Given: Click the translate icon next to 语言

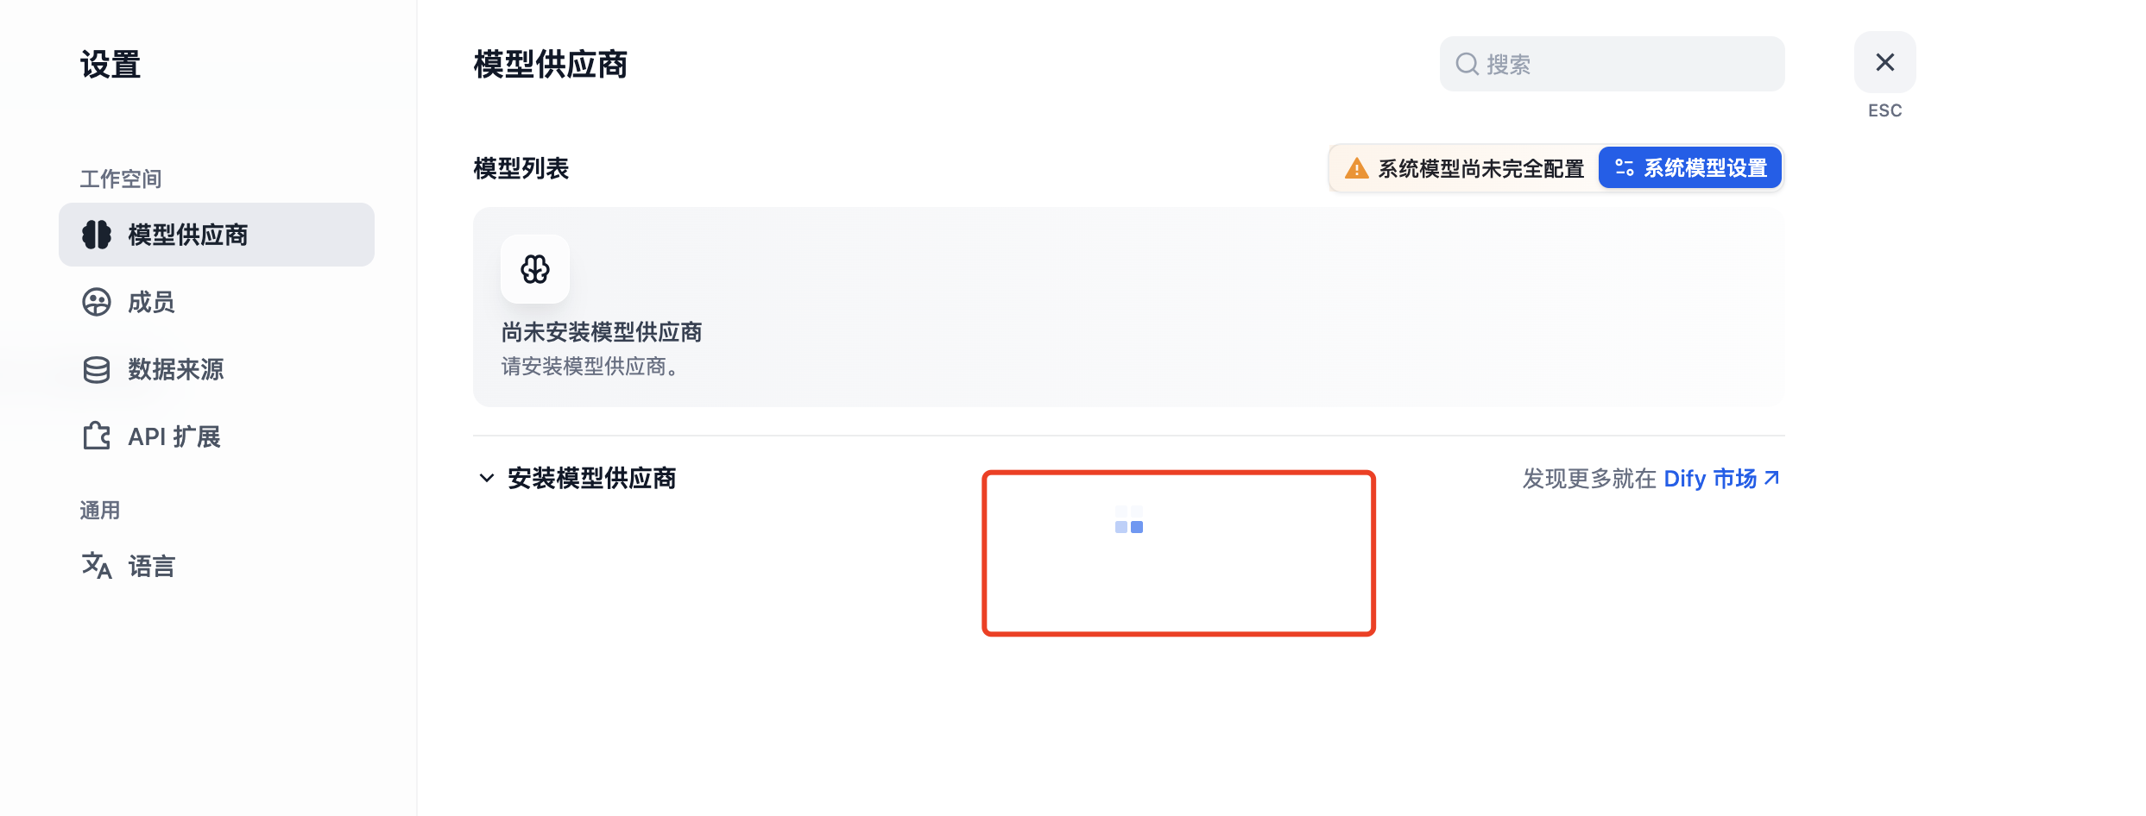Looking at the screenshot, I should (x=97, y=566).
